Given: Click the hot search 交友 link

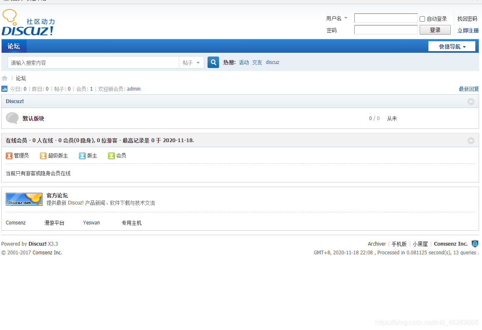Looking at the screenshot, I should (257, 62).
